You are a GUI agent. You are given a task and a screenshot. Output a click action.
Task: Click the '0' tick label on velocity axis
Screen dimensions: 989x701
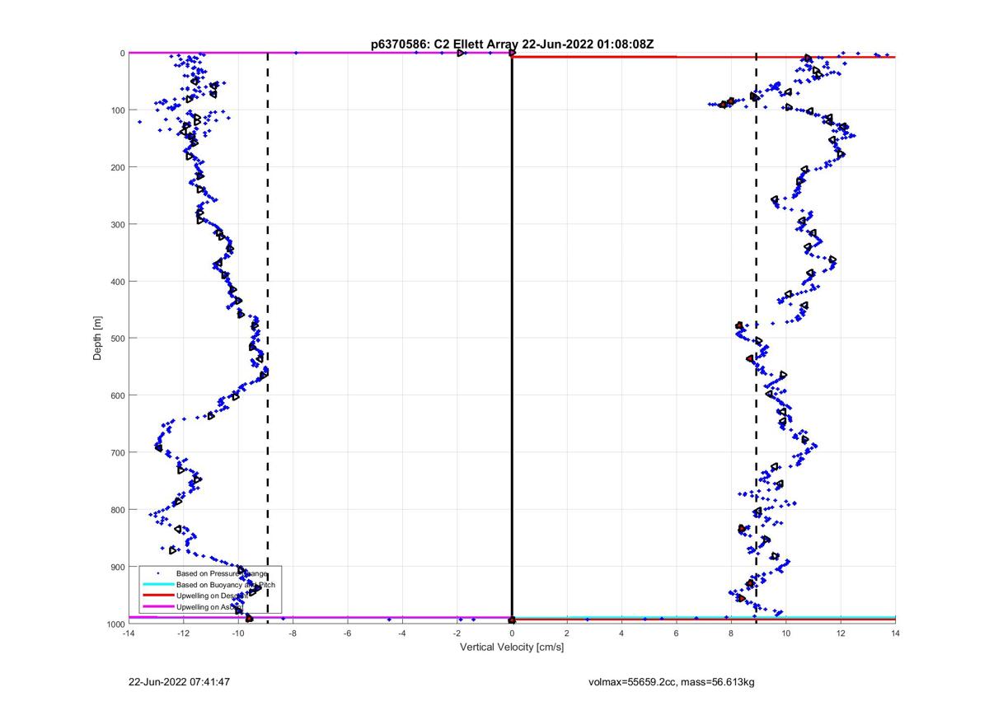coord(512,633)
